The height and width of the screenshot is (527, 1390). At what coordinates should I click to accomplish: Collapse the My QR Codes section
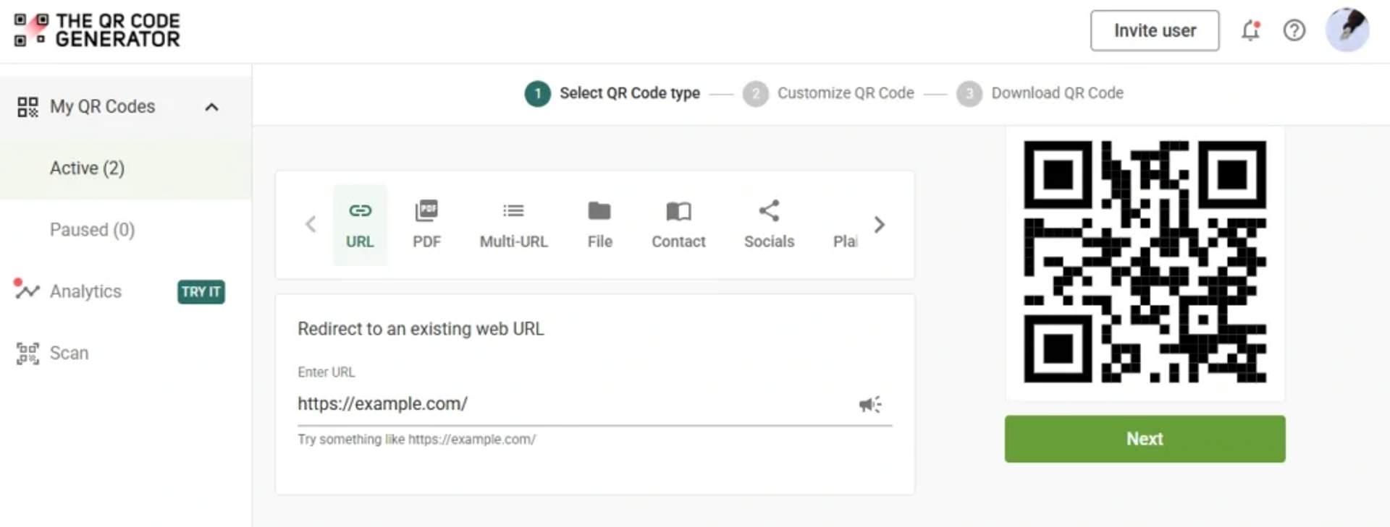pos(211,107)
